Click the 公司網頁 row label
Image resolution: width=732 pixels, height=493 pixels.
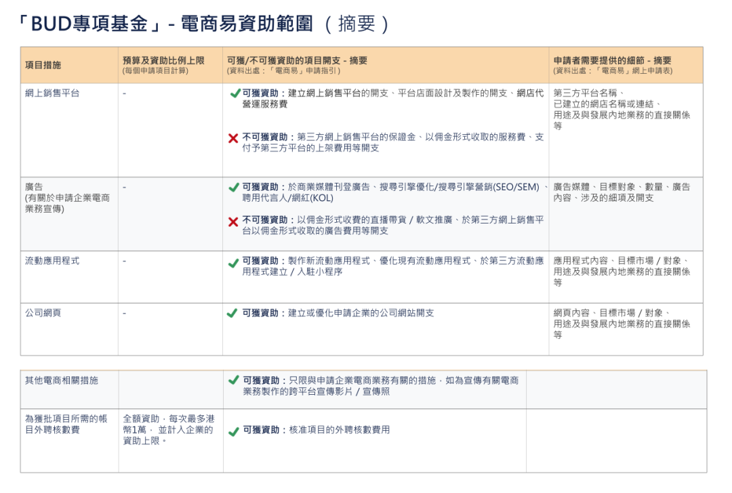[43, 313]
